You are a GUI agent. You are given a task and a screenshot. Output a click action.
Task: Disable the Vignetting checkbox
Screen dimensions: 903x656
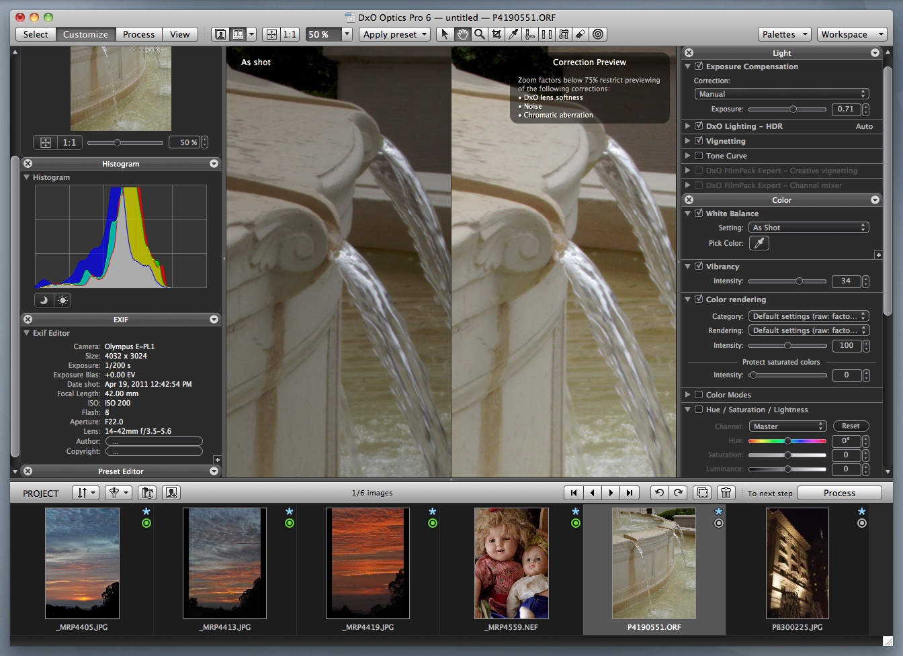point(699,141)
